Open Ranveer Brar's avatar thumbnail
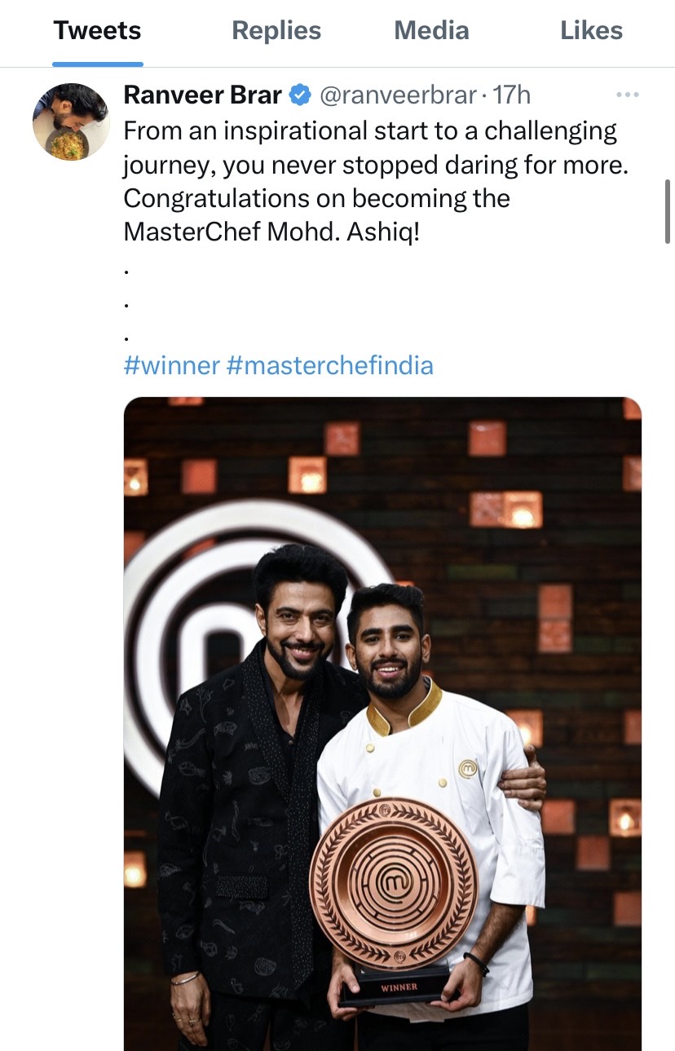This screenshot has height=1051, width=675. point(71,121)
